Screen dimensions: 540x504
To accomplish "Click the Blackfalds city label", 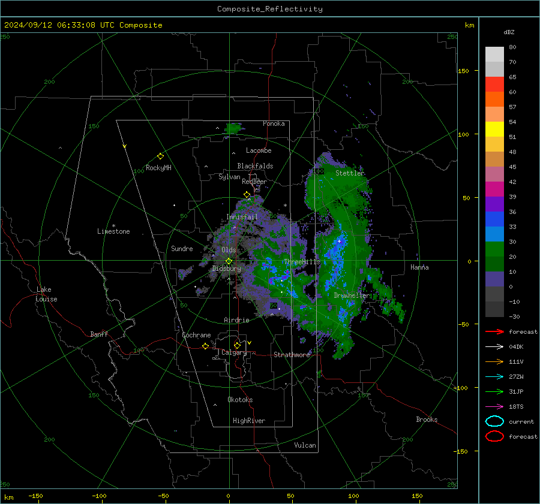I will pyautogui.click(x=255, y=166).
